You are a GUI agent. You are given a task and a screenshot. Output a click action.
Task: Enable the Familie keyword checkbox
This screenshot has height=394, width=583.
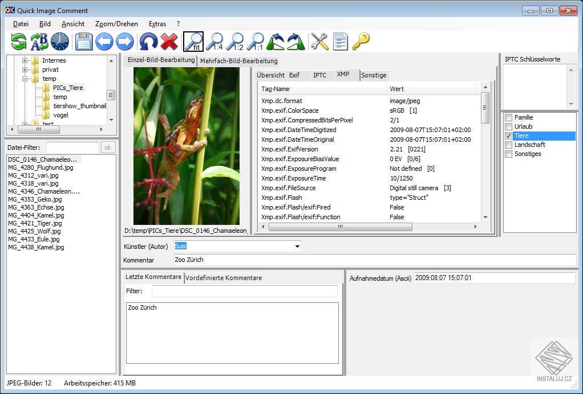[x=508, y=117]
